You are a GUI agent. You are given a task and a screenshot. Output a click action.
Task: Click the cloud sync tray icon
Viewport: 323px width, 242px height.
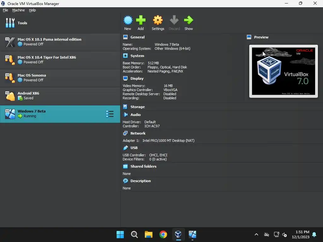tap(267, 234)
